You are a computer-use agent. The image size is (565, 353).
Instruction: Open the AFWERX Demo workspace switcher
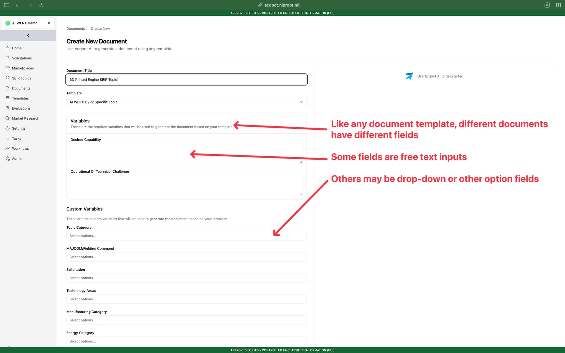coord(28,23)
